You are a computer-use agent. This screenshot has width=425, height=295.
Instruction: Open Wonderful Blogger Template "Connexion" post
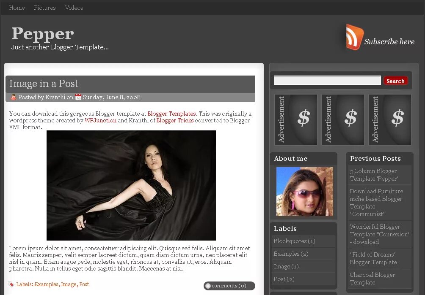380,234
